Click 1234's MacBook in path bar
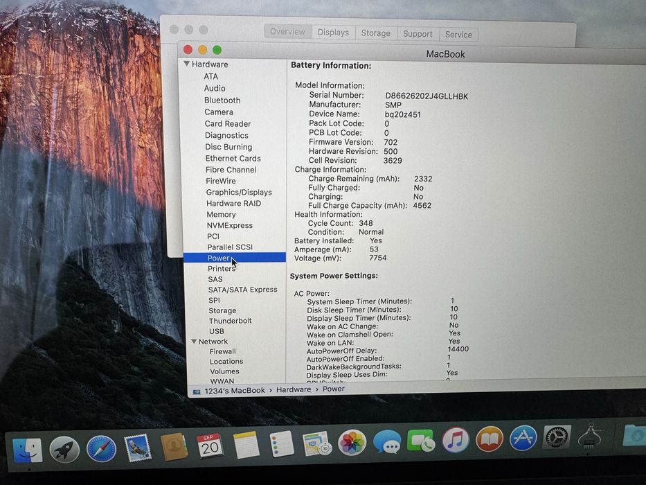646x485 pixels. tap(235, 391)
